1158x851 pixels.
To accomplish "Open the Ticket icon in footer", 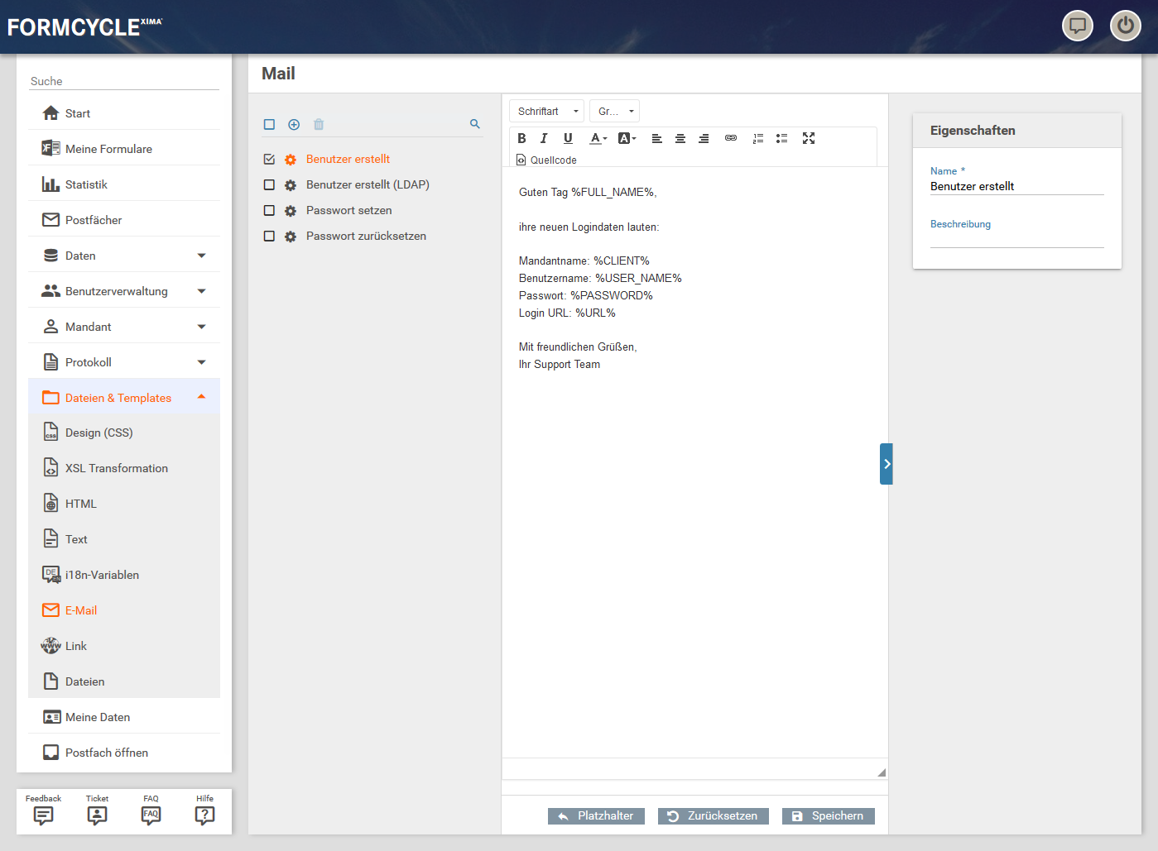I will tap(97, 815).
